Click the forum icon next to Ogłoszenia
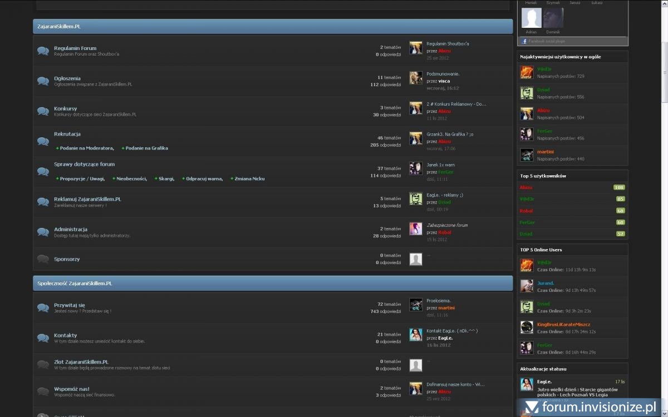668x417 pixels. [x=43, y=81]
